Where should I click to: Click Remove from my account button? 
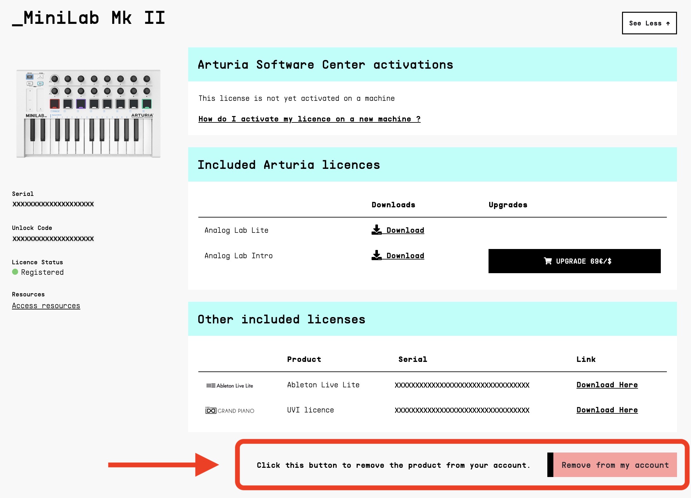coord(612,465)
